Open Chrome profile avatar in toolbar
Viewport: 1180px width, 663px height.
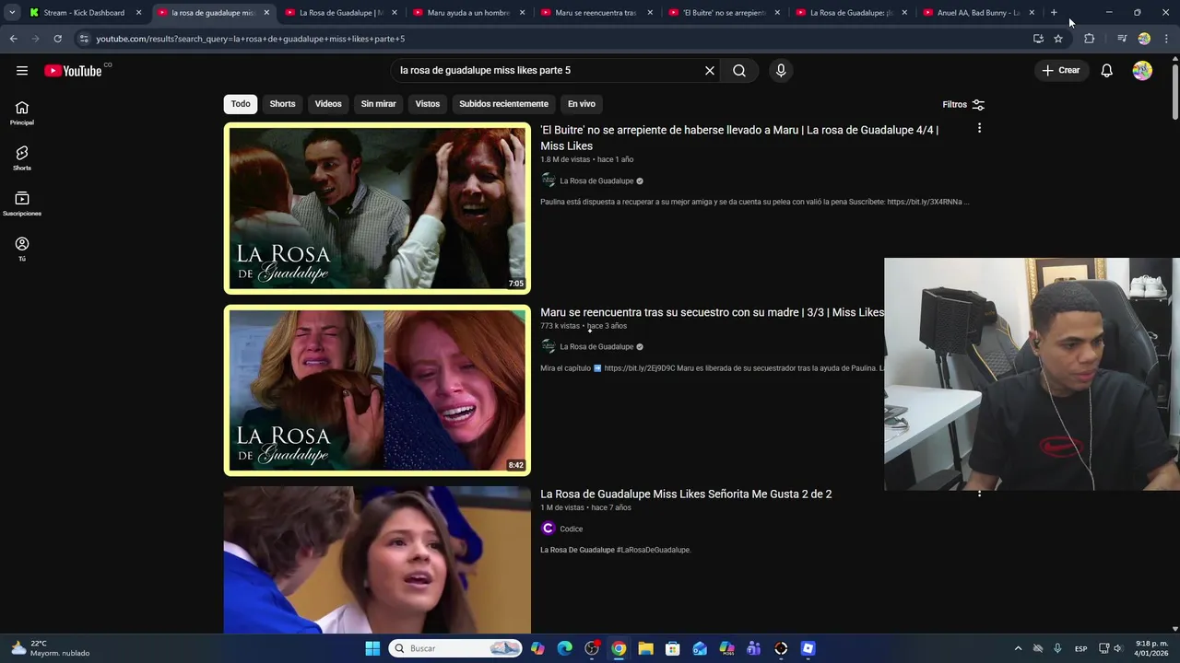pyautogui.click(x=1144, y=39)
